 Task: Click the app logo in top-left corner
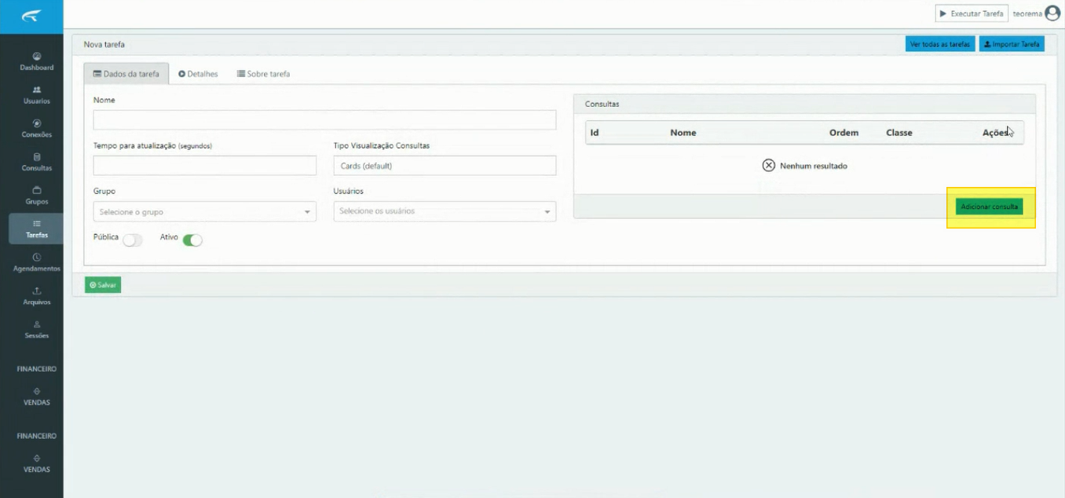pyautogui.click(x=31, y=16)
